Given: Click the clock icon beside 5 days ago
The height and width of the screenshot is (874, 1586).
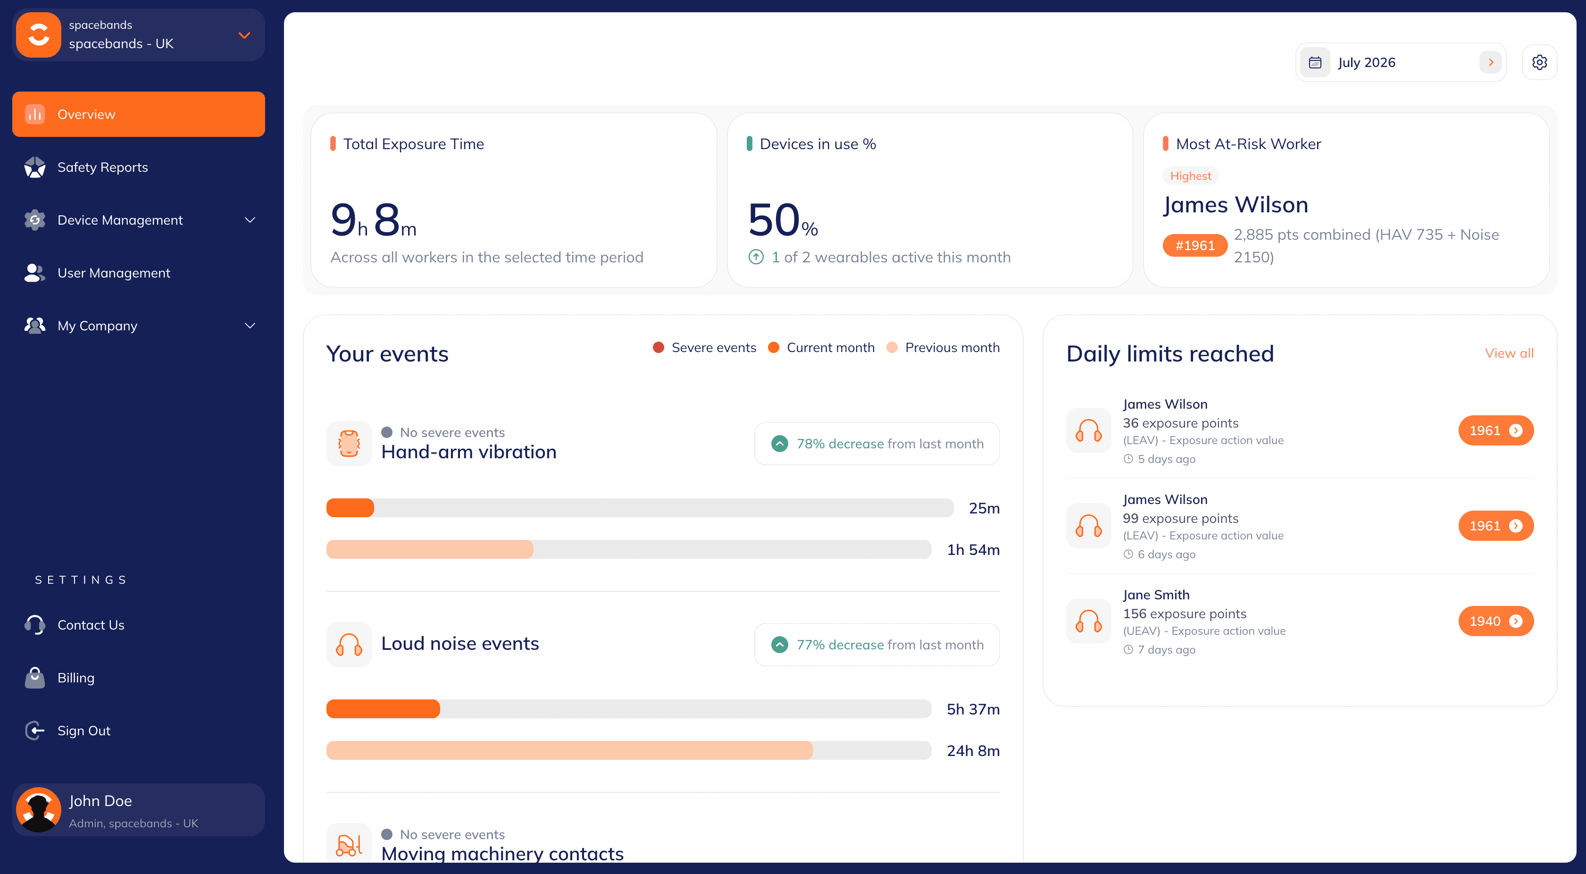Looking at the screenshot, I should (x=1128, y=459).
